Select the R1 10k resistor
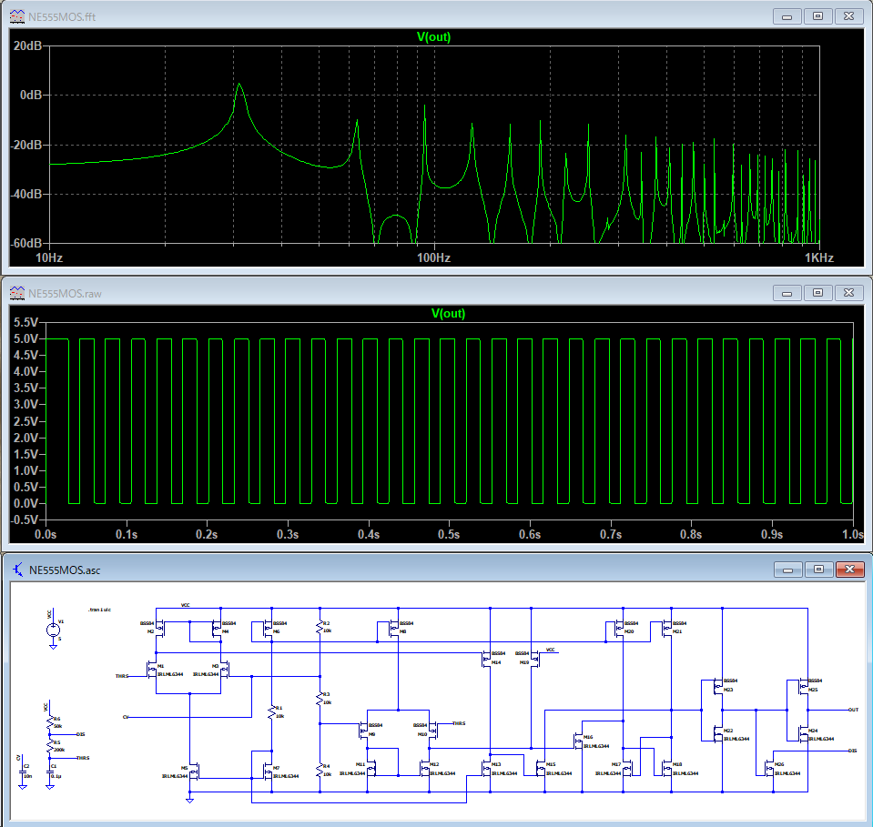Image resolution: width=873 pixels, height=827 pixels. pyautogui.click(x=270, y=711)
